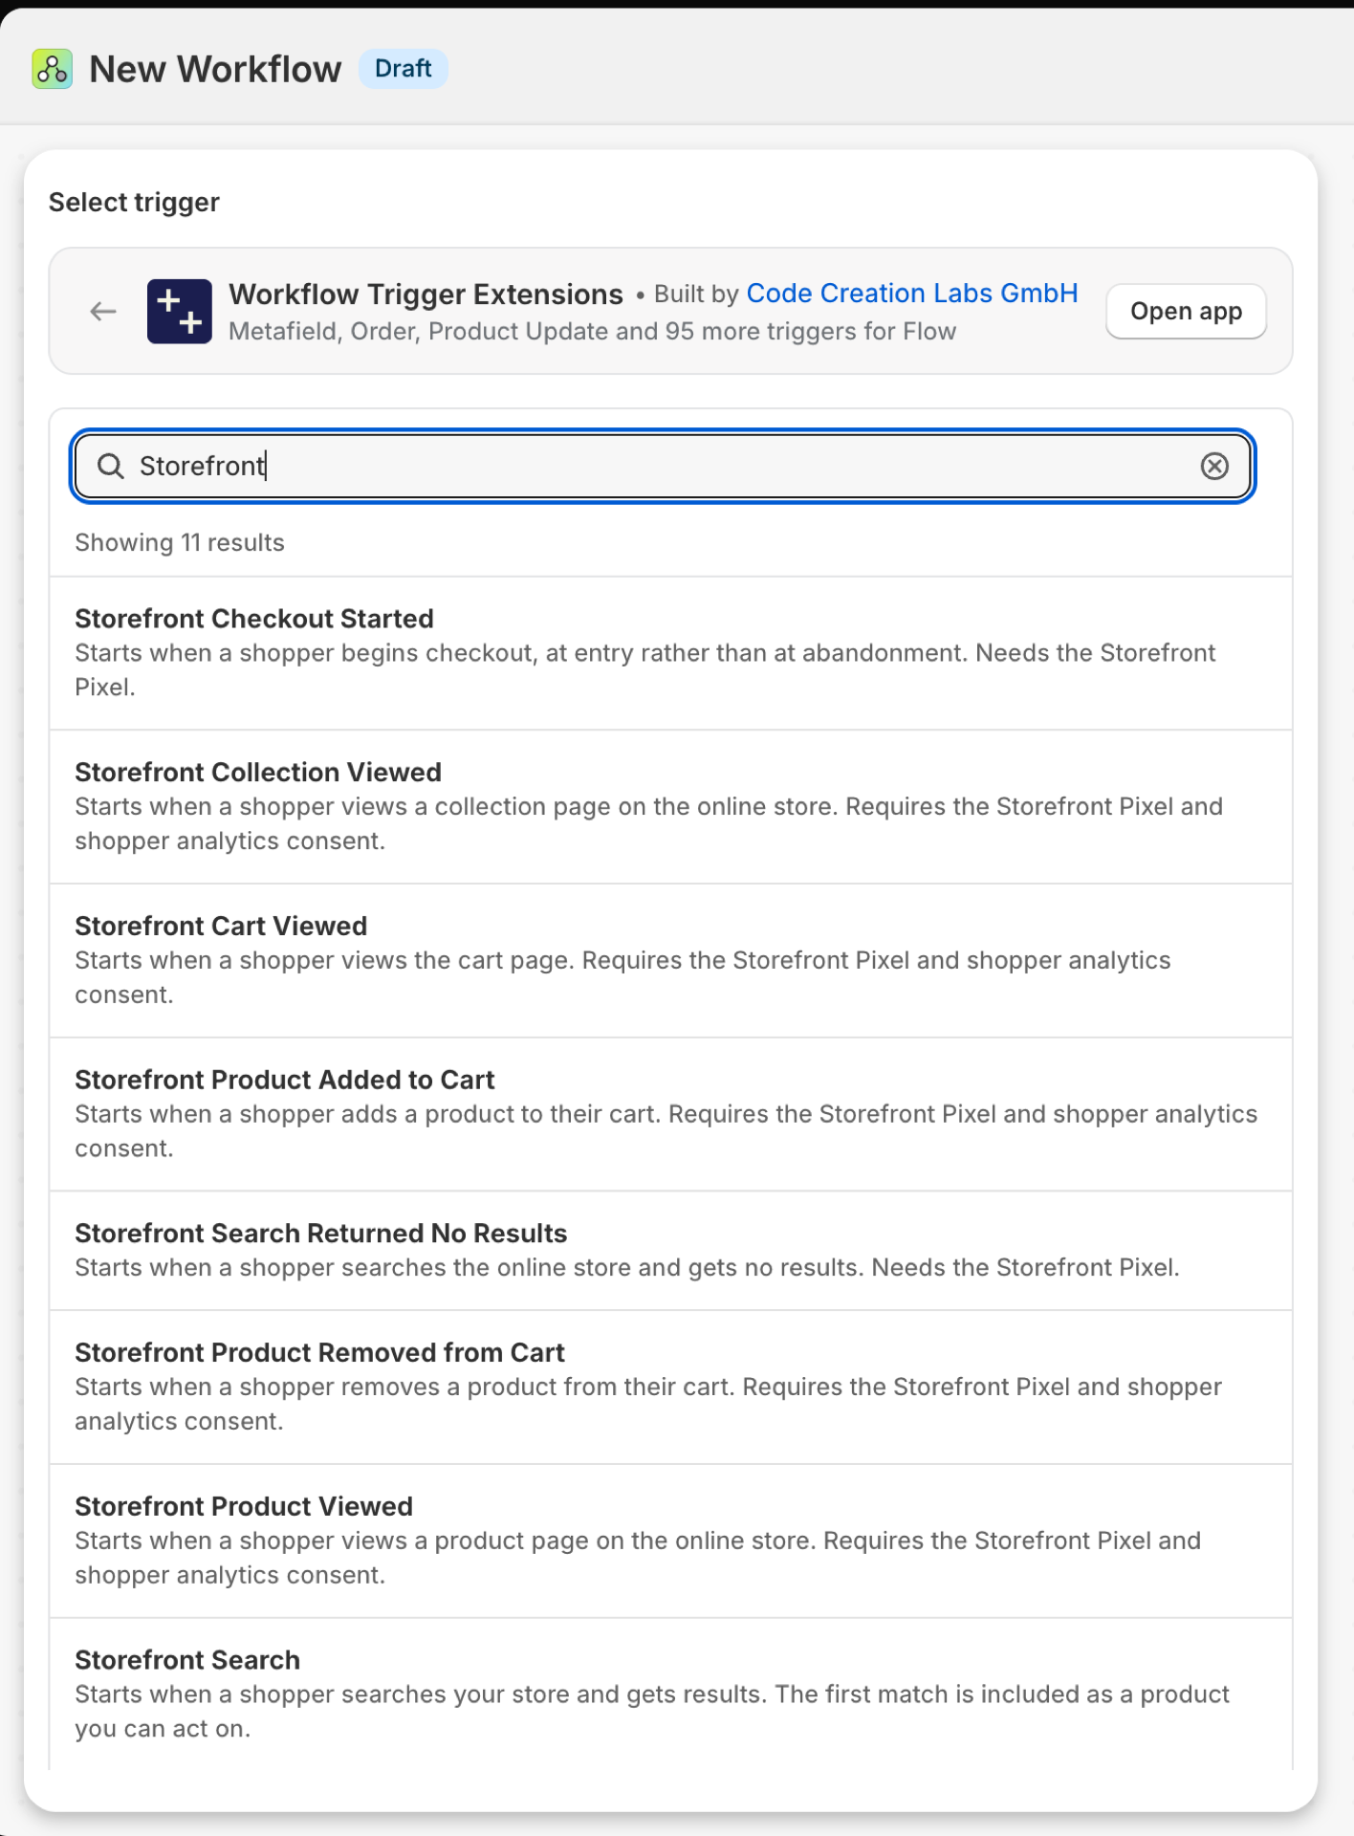Select the Storefront Product Viewed trigger

coord(671,1541)
